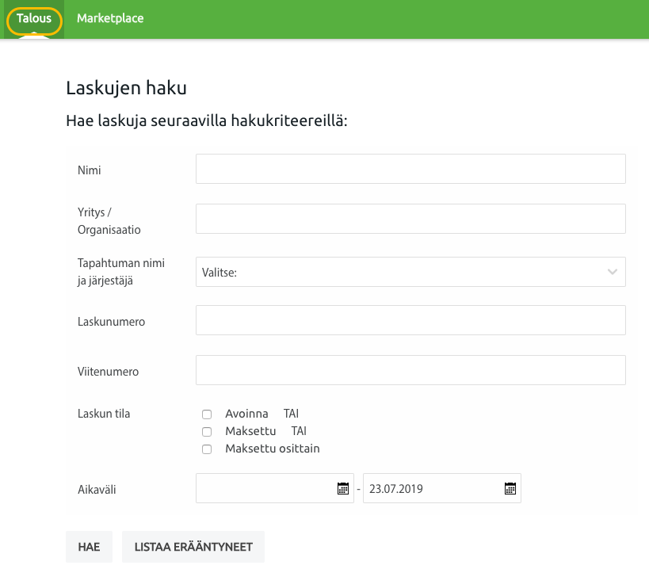Tick the Maksettu osittain checkbox
The height and width of the screenshot is (588, 649).
point(207,449)
